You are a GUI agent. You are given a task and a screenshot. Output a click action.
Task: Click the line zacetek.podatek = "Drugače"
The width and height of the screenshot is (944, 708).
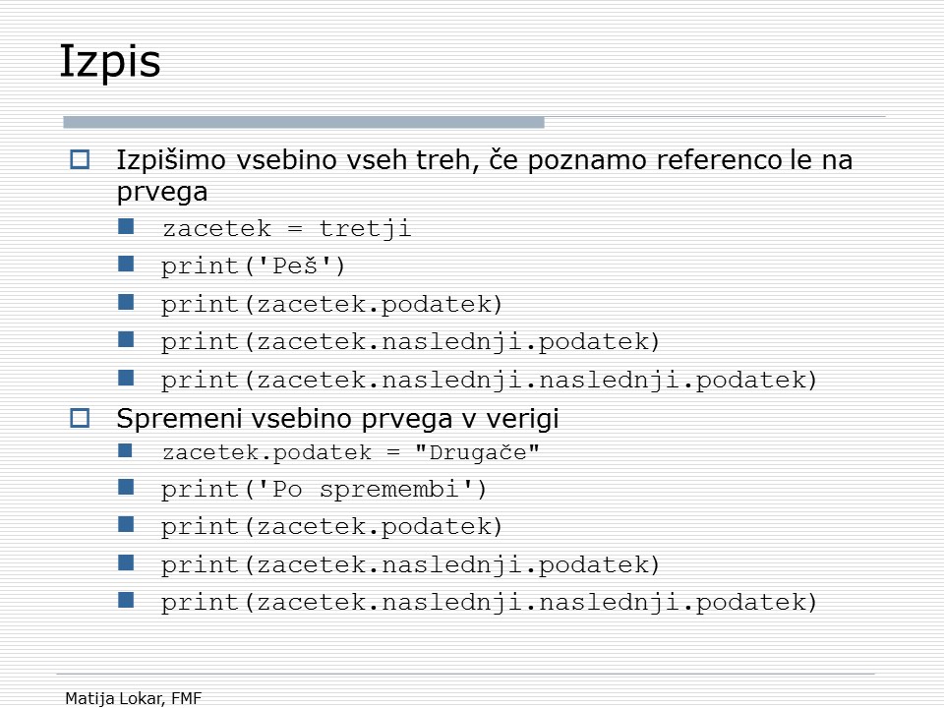352,453
